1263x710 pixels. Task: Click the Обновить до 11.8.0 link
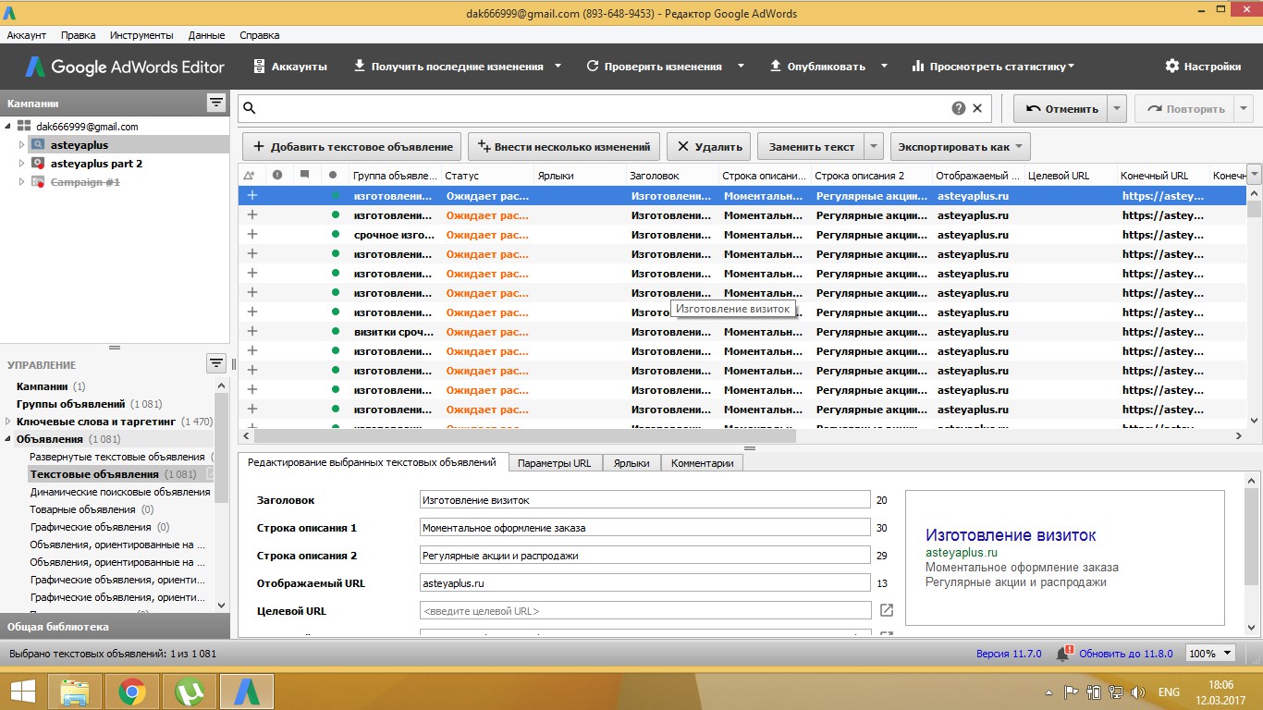point(1125,654)
